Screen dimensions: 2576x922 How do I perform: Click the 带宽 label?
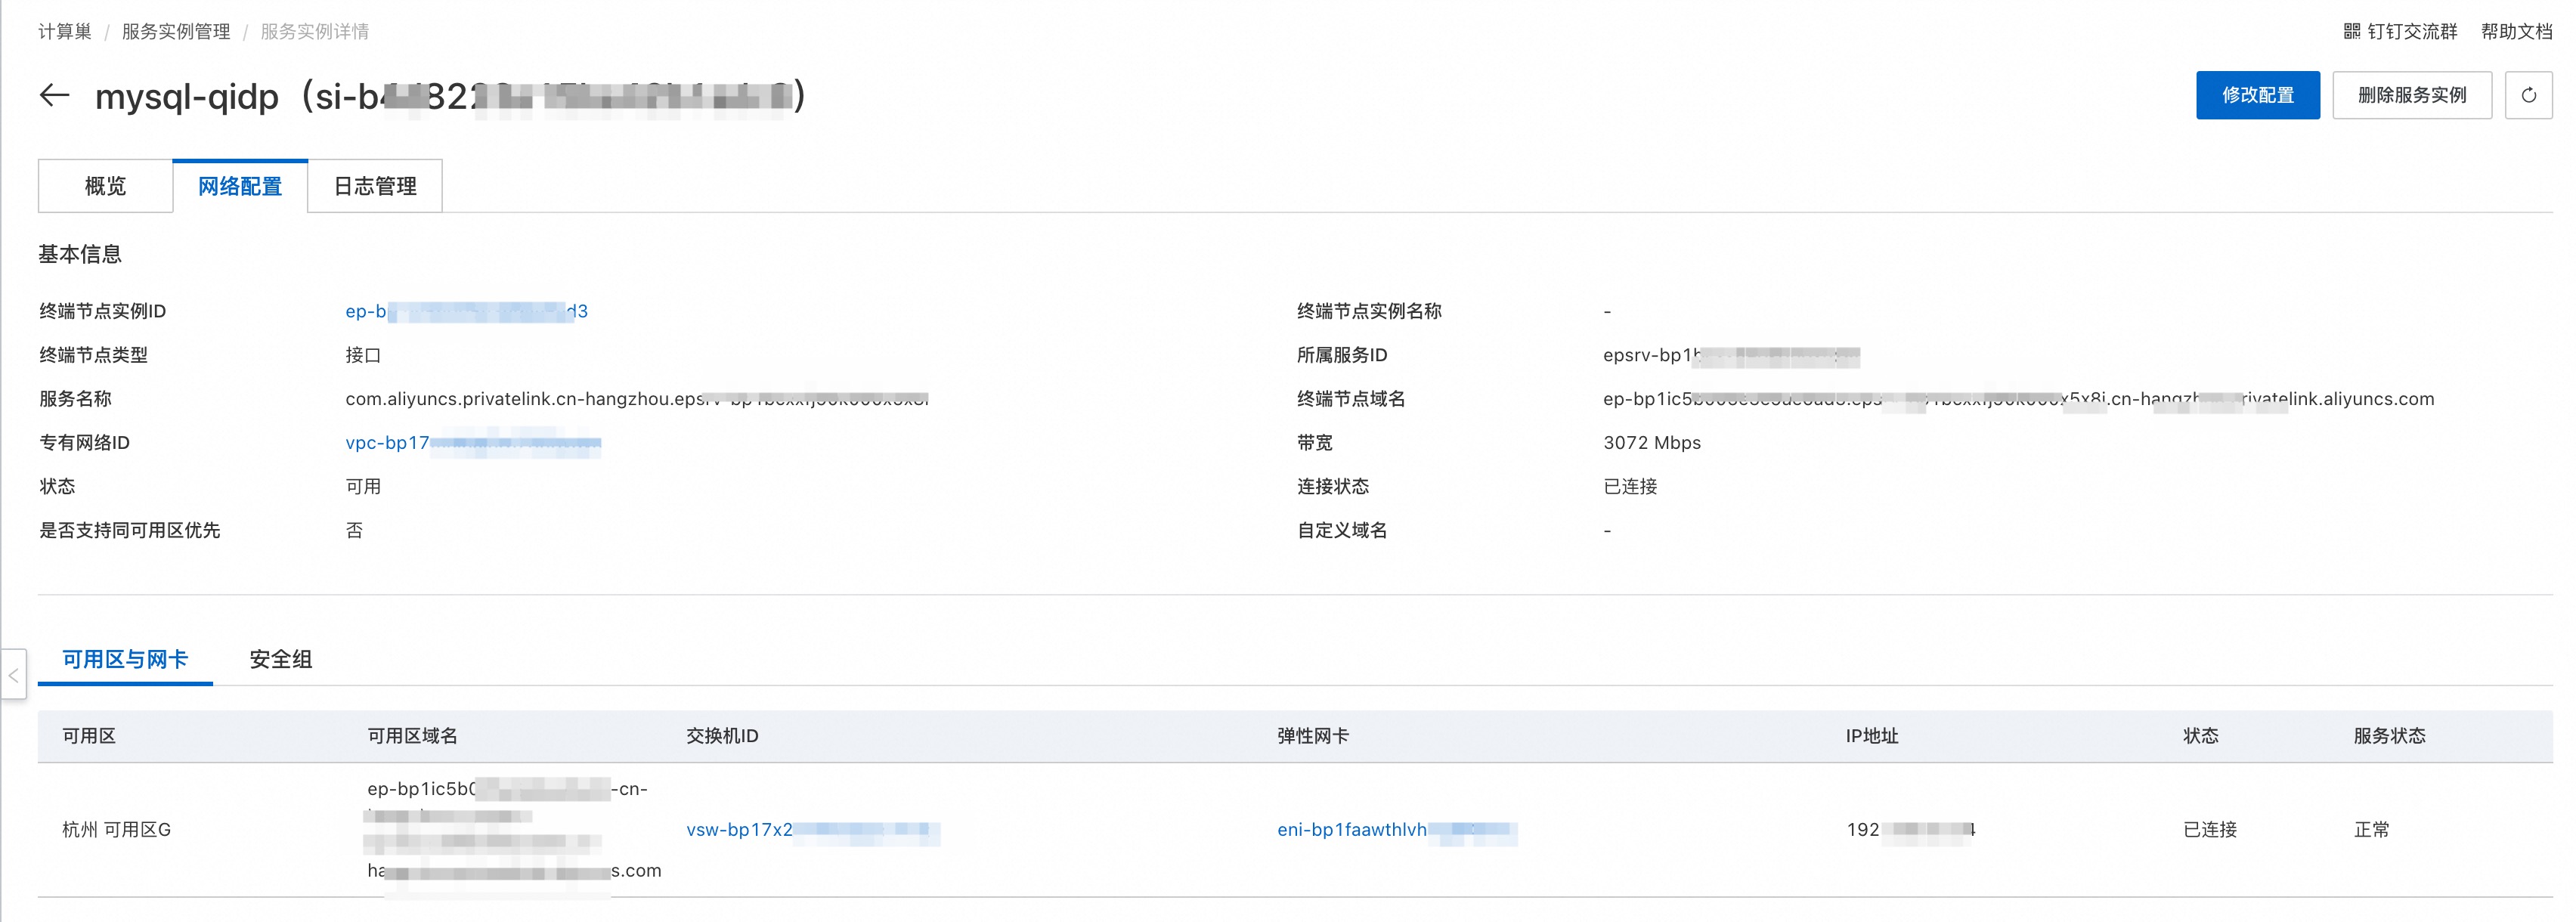1315,443
